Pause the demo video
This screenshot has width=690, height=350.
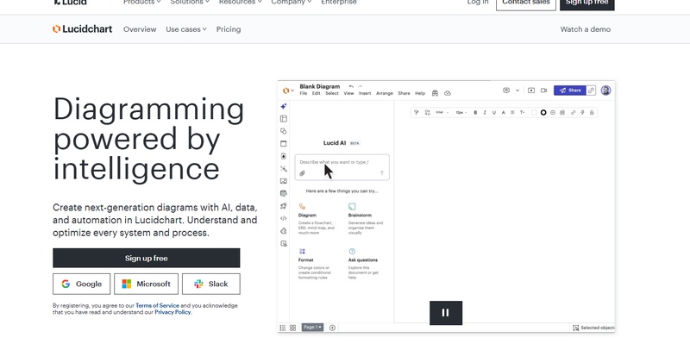pos(445,312)
